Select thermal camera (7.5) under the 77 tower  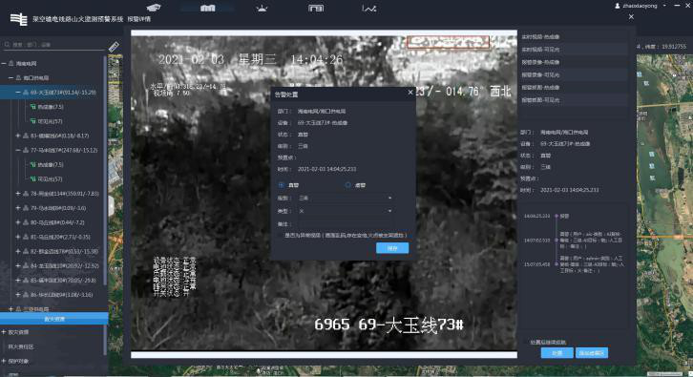coord(47,164)
